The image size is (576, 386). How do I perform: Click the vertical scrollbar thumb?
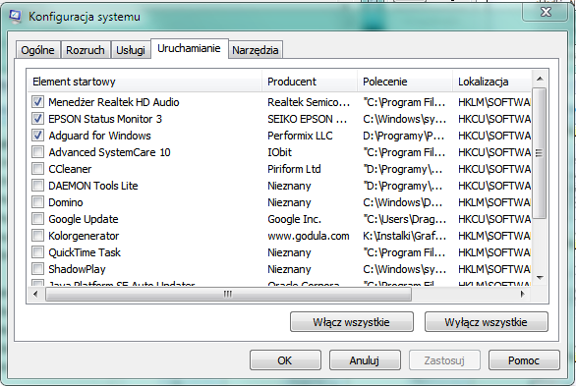click(x=539, y=153)
